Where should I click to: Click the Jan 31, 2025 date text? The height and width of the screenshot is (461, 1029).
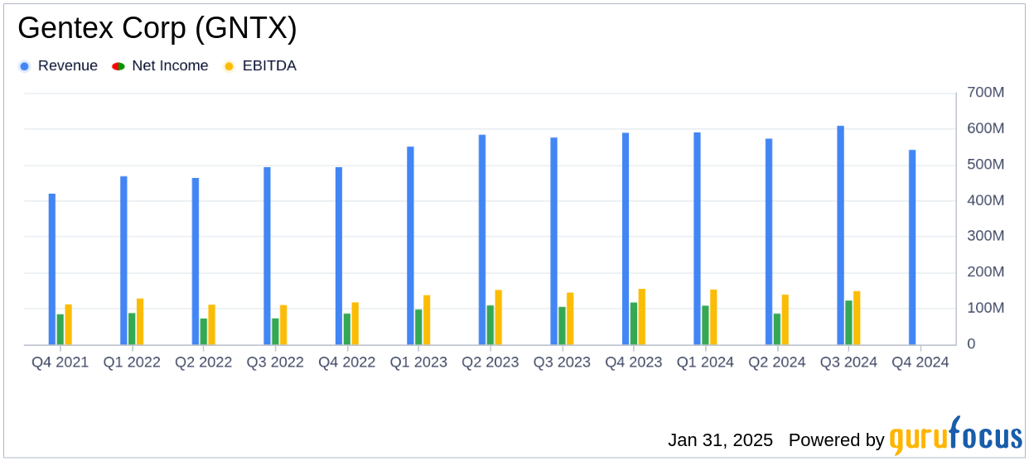click(720, 439)
